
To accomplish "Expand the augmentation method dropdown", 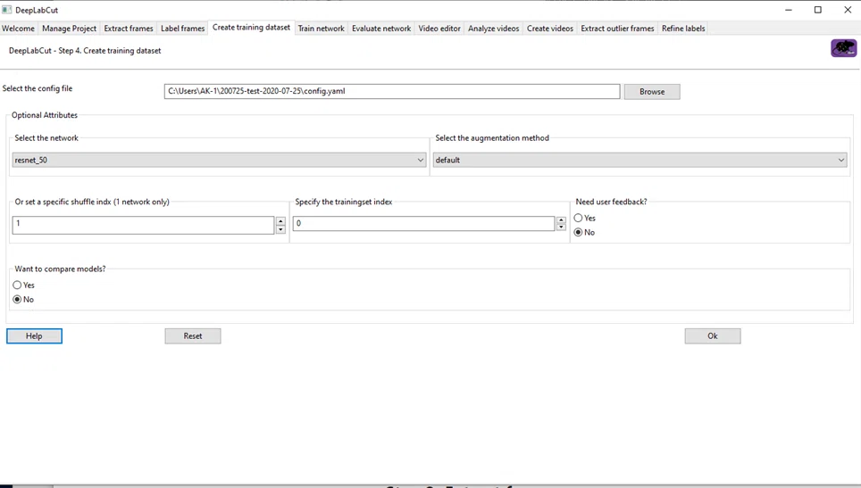I will (639, 160).
